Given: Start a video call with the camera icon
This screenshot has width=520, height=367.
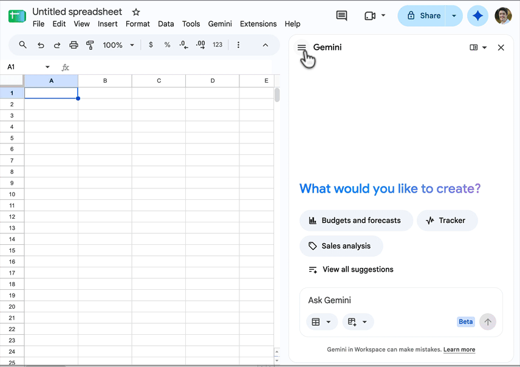Looking at the screenshot, I should coord(370,16).
